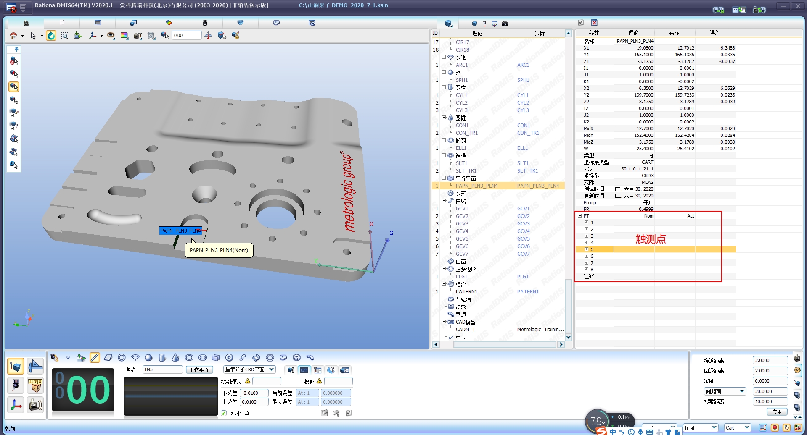The image size is (807, 435).
Task: Select the Torus ring feature icon
Action: pyautogui.click(x=229, y=357)
